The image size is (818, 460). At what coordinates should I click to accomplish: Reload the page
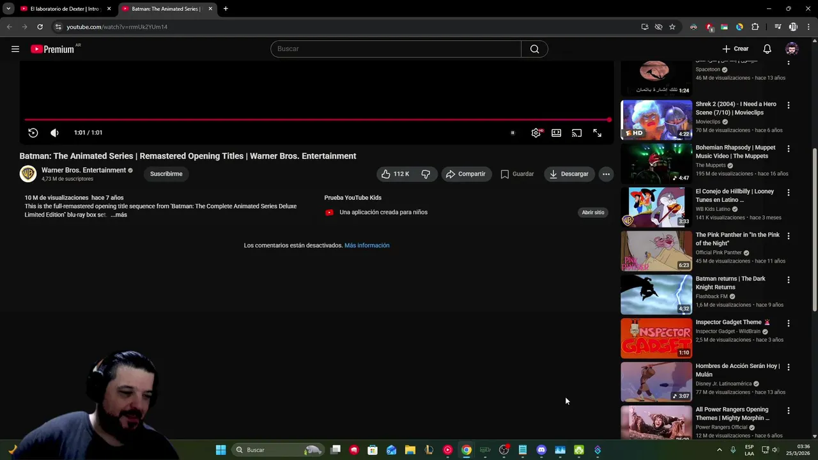coord(40,27)
